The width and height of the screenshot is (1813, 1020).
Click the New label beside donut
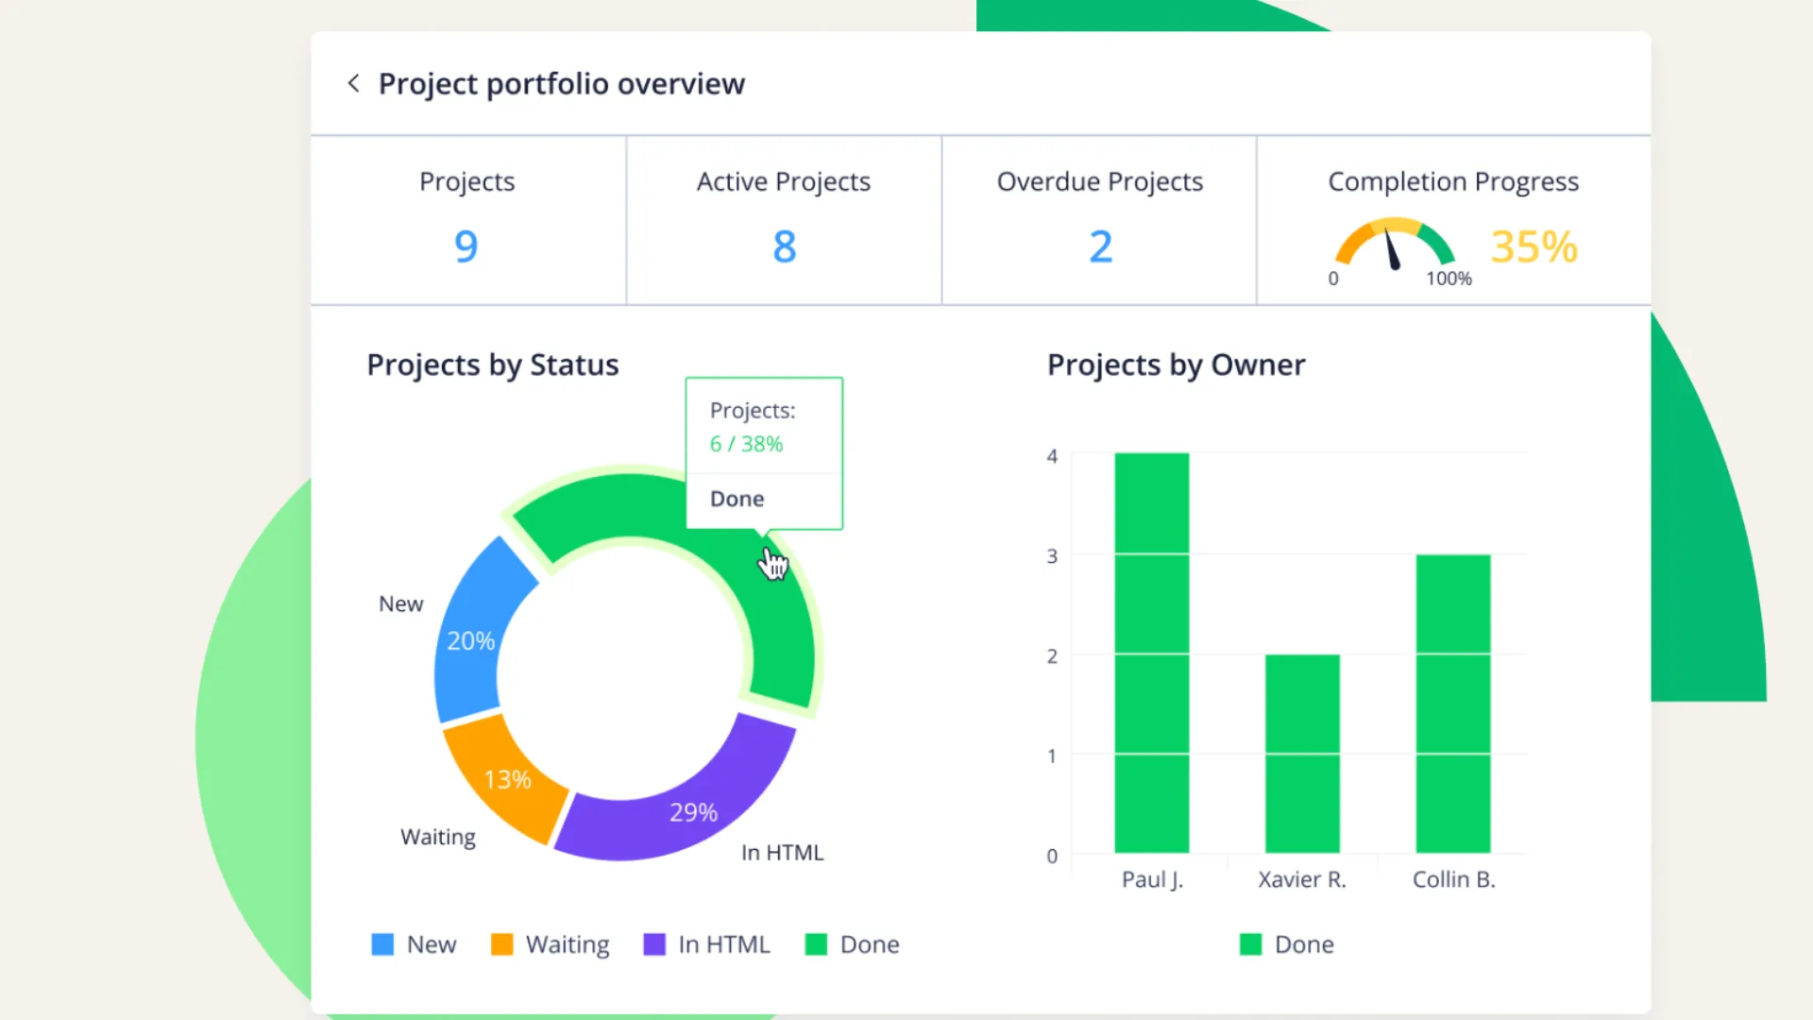[x=400, y=603]
